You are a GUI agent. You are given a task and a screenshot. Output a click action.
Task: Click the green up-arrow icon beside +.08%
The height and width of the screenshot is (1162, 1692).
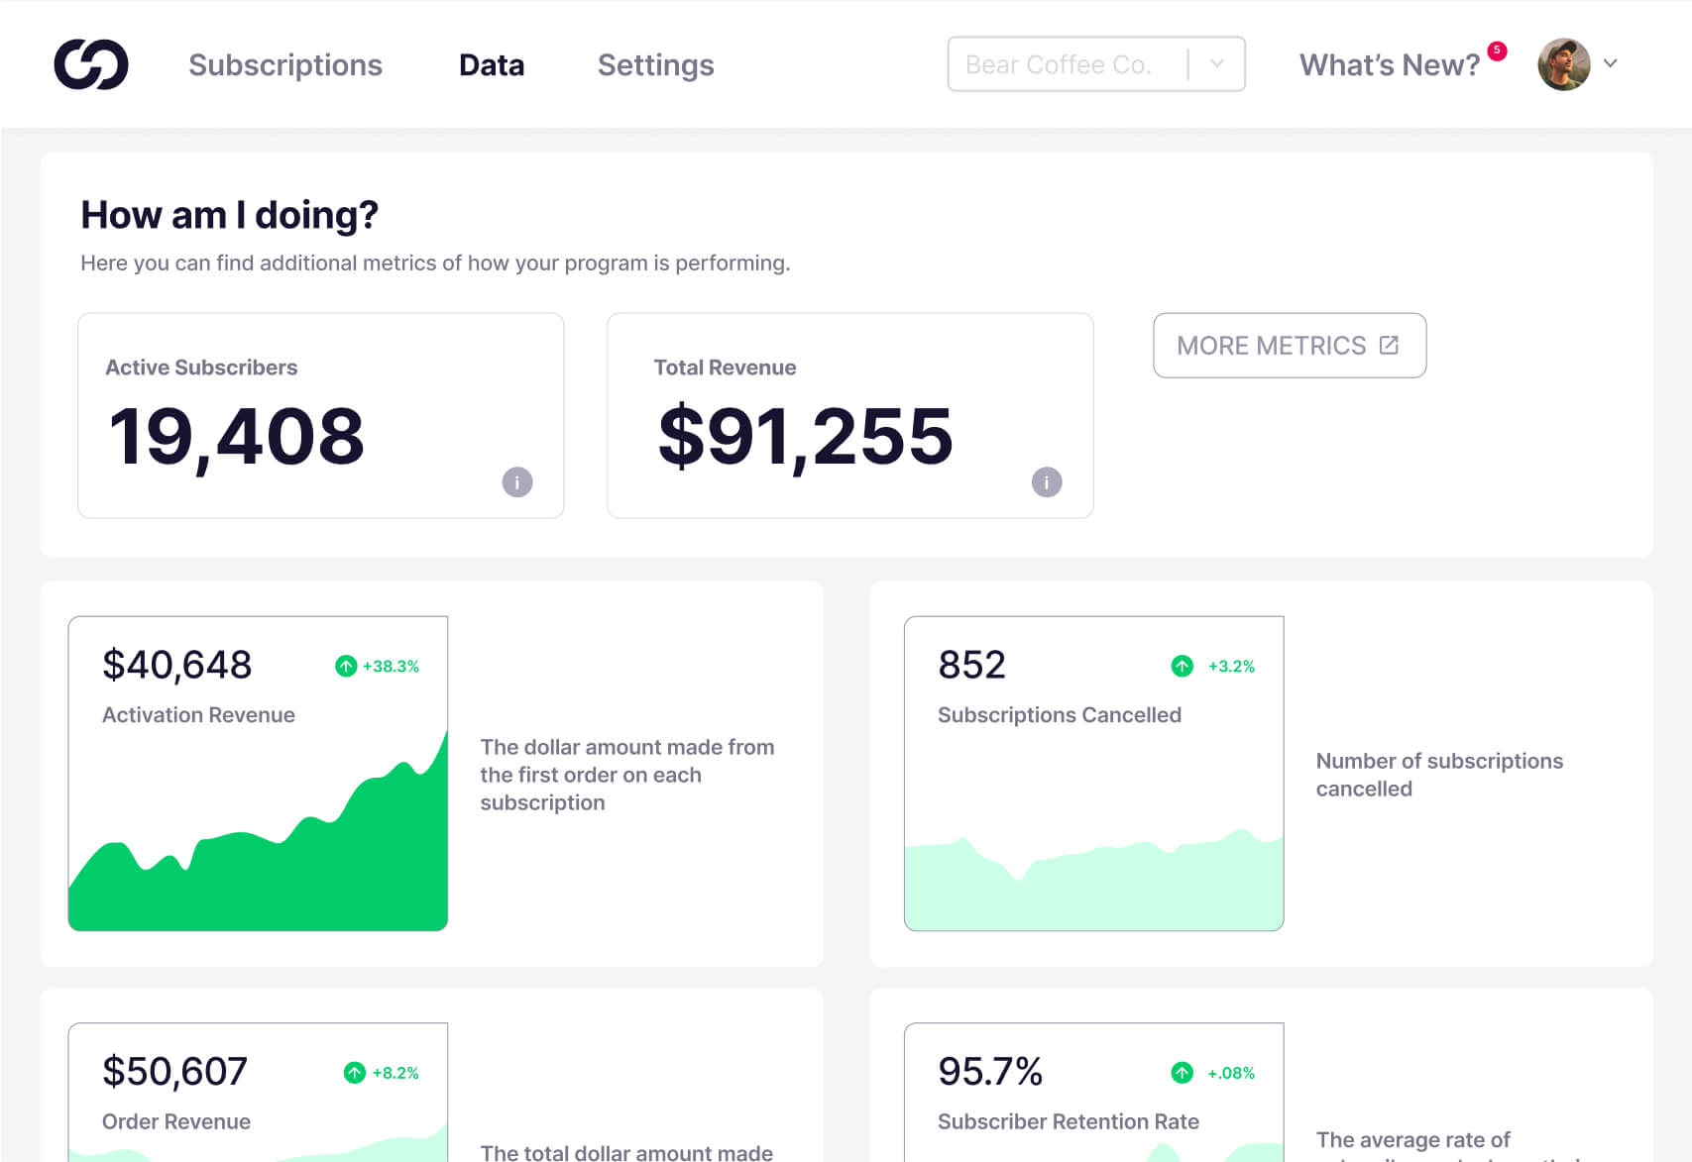(1183, 1073)
